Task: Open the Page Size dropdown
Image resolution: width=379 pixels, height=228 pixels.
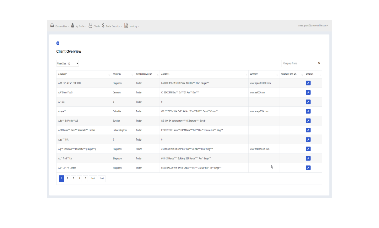Action: pyautogui.click(x=68, y=64)
